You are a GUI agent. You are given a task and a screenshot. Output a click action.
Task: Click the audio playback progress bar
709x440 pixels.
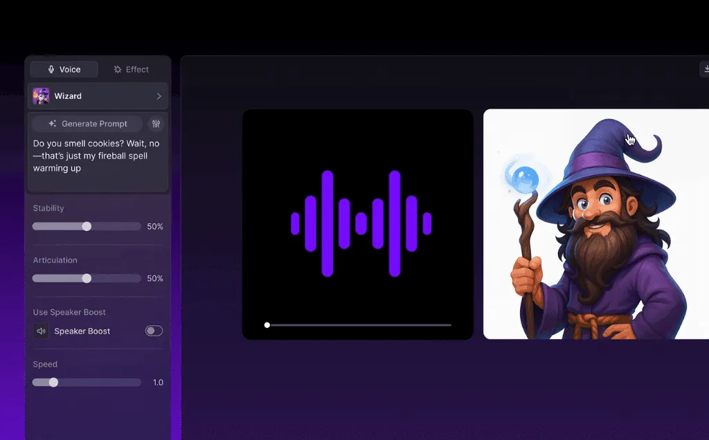pyautogui.click(x=358, y=324)
